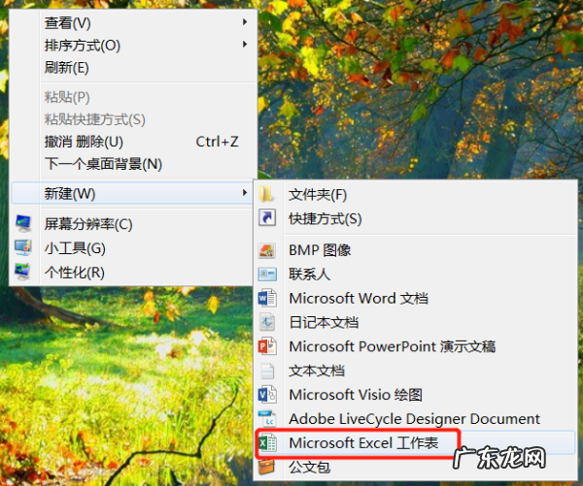Click the gadgets icon beside 小工具(G)
The width and height of the screenshot is (583, 486).
pyautogui.click(x=23, y=247)
